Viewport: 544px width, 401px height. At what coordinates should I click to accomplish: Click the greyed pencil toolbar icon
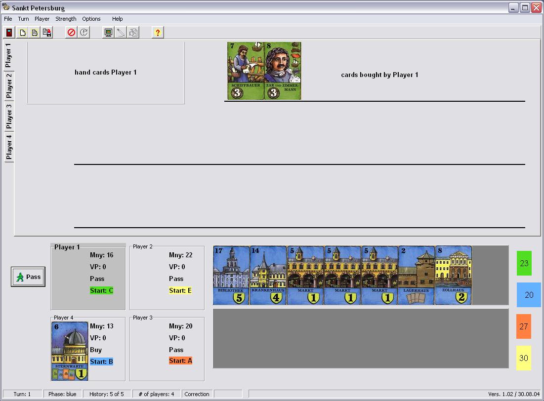pyautogui.click(x=121, y=33)
